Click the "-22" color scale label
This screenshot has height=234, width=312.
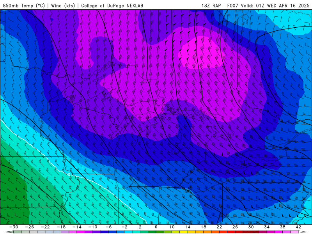[x=45, y=227]
